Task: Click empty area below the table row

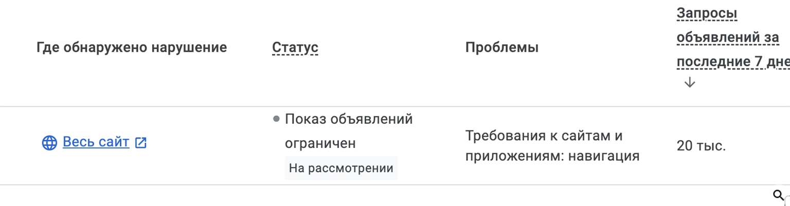Action: [360, 196]
